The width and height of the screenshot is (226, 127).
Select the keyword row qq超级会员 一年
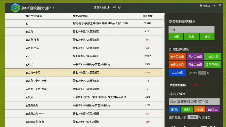pyautogui.click(x=84, y=114)
